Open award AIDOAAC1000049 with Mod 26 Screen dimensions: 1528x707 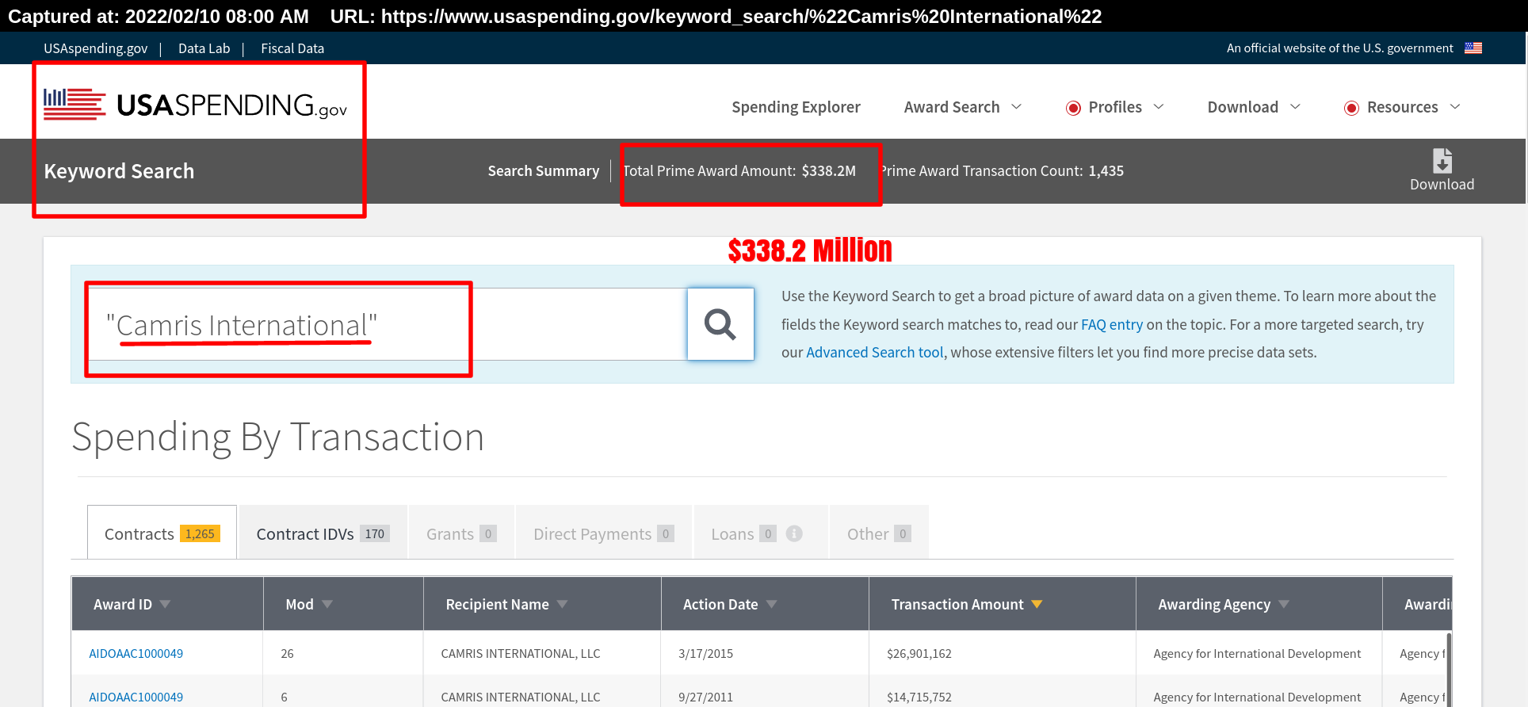coord(136,653)
